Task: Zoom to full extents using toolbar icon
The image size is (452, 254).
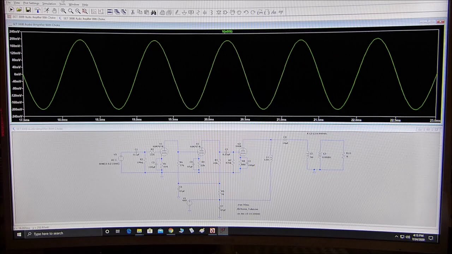Action: (85, 11)
